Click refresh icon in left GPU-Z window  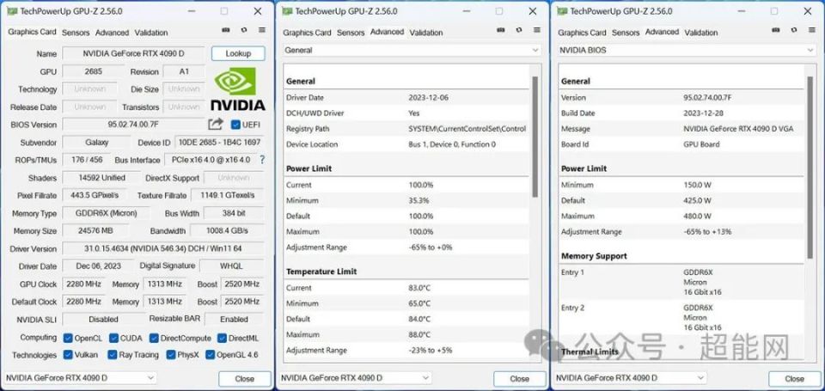(244, 31)
